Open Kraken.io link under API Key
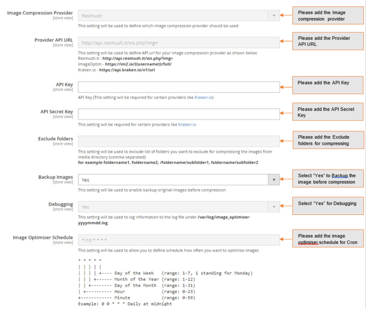 pos(203,98)
